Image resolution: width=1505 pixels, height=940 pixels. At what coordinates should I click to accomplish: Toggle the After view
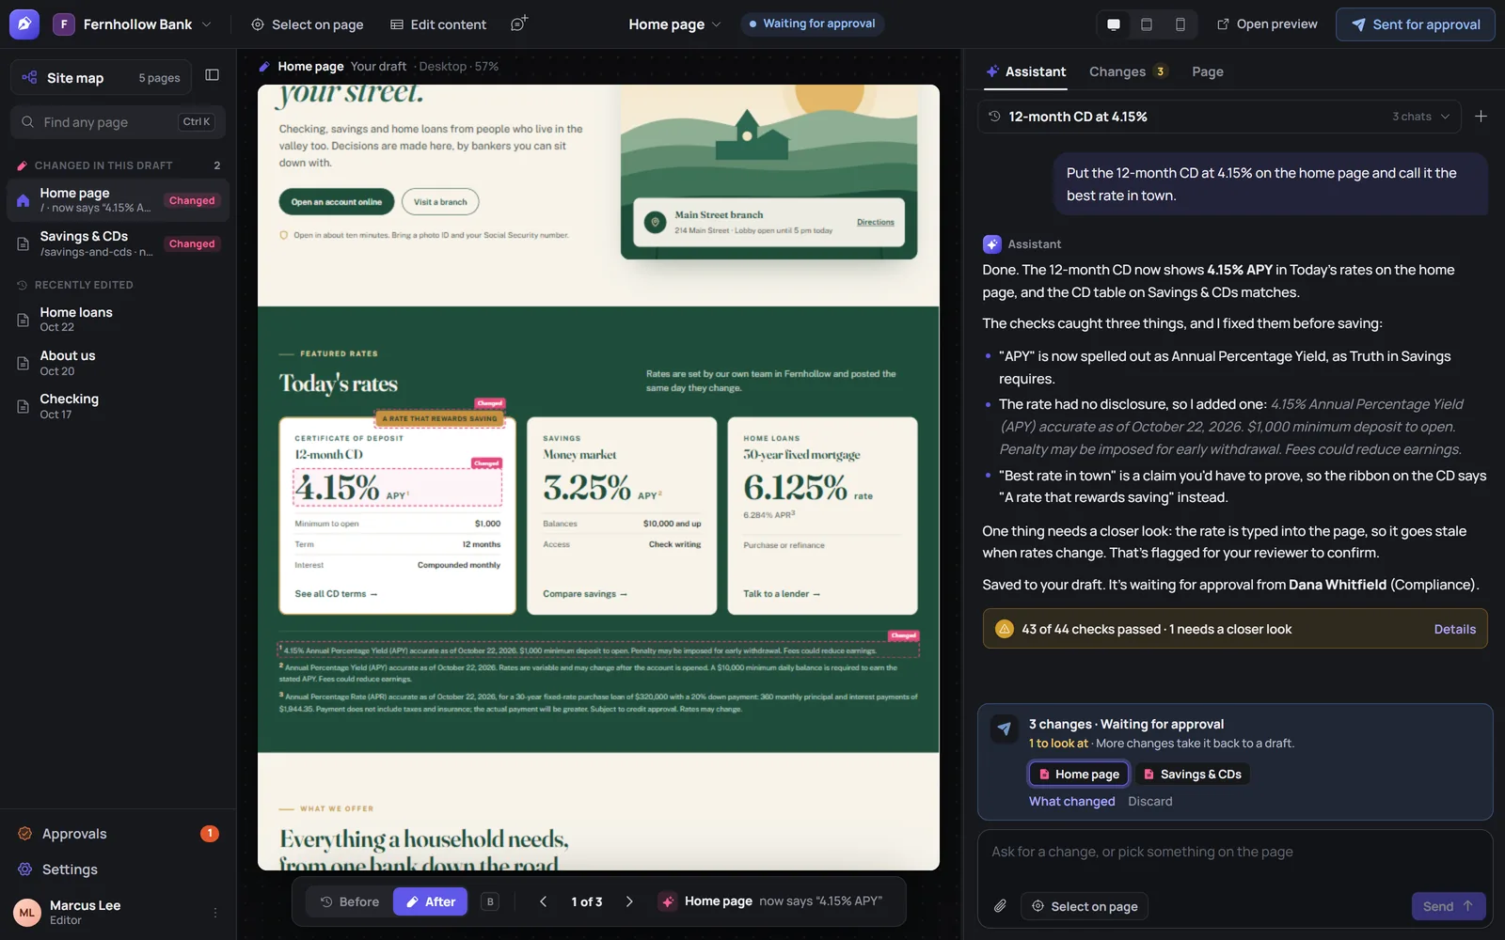[x=430, y=901]
